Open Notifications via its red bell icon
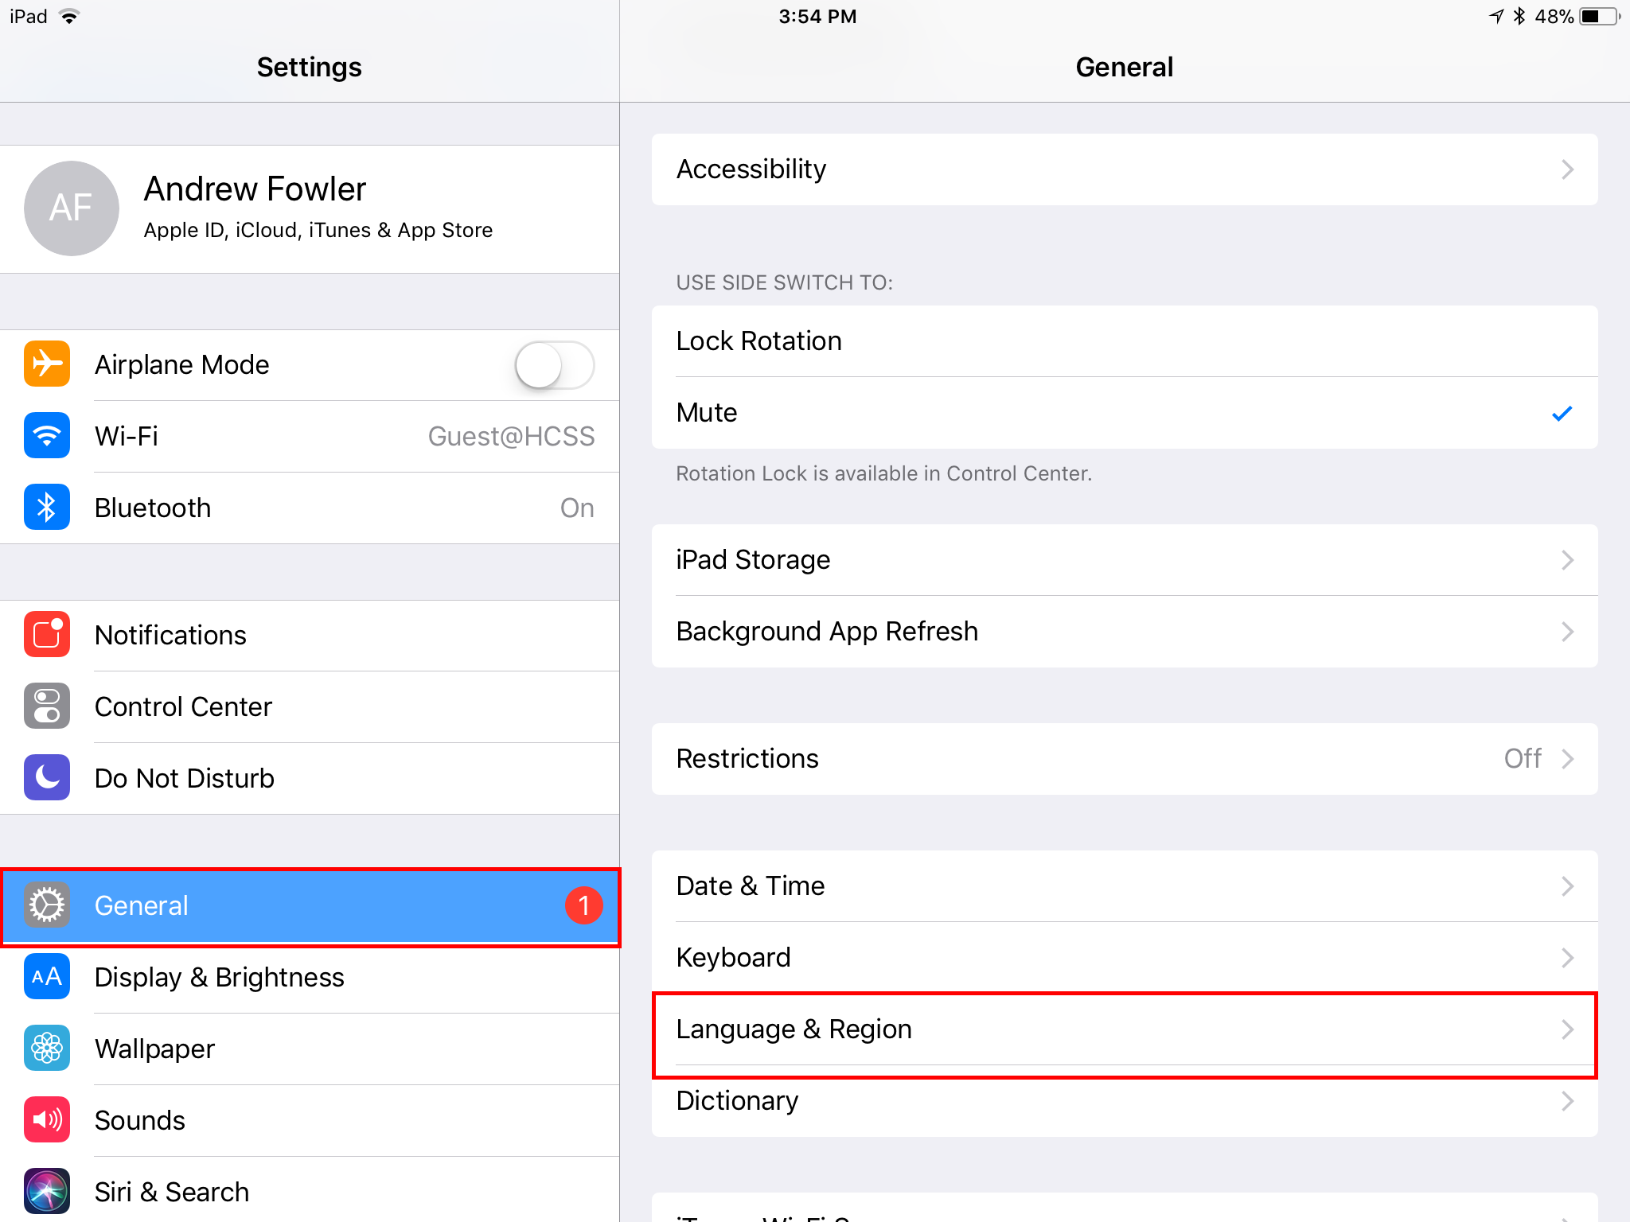The height and width of the screenshot is (1222, 1630). (x=47, y=635)
